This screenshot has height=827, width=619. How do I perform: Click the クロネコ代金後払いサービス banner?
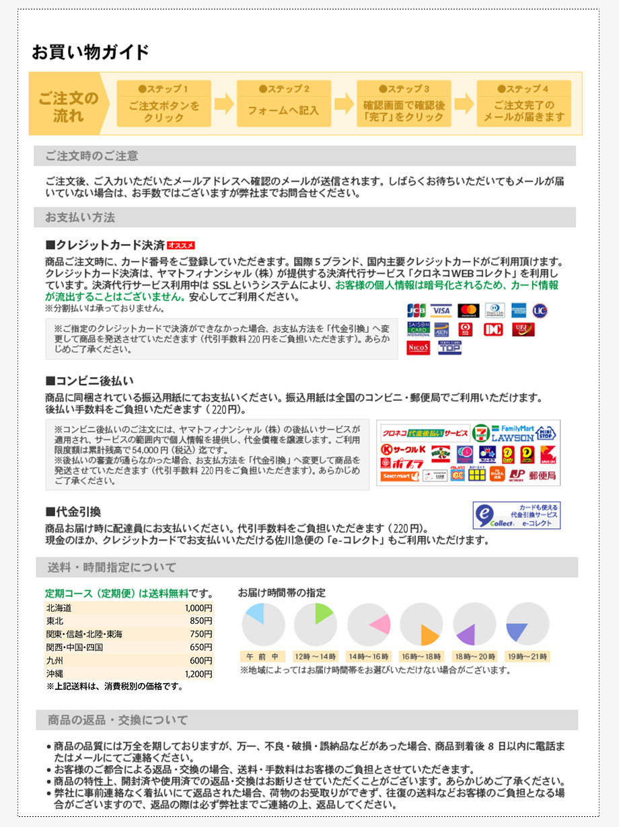tap(425, 434)
